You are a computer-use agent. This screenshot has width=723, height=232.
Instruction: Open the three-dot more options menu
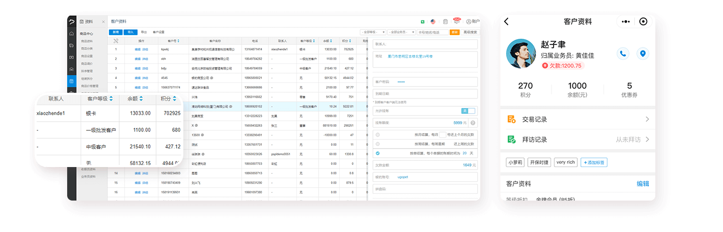[x=626, y=22]
